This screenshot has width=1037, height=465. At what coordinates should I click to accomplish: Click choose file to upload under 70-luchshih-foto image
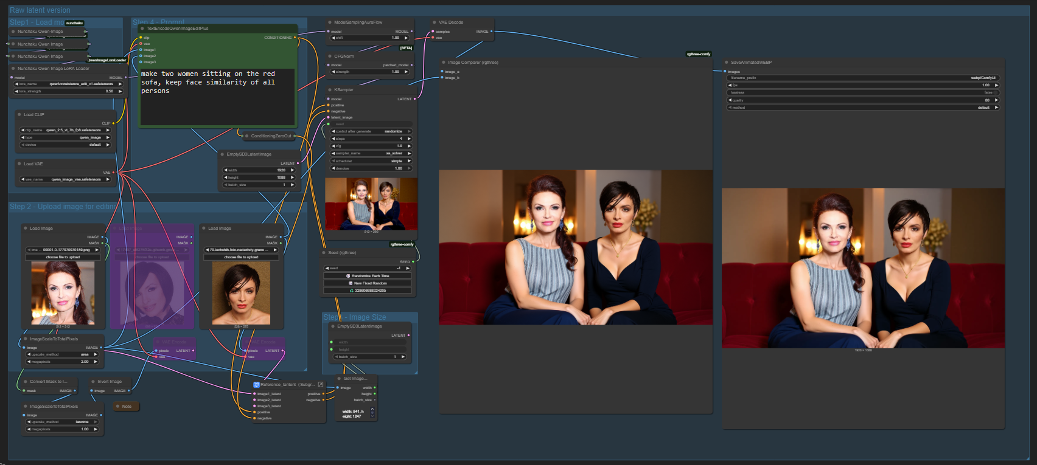pyautogui.click(x=241, y=257)
